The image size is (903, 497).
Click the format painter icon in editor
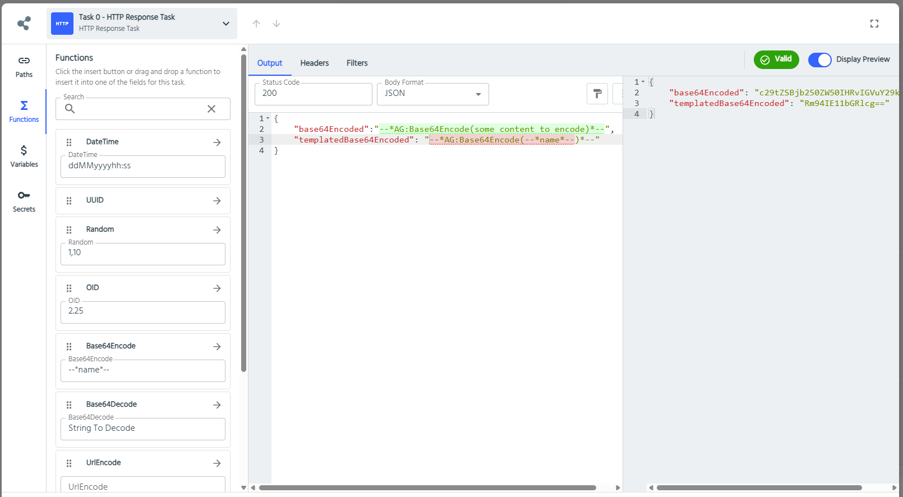597,94
